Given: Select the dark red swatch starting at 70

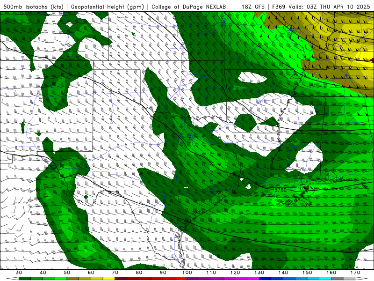Looking at the screenshot, I should [121, 279].
